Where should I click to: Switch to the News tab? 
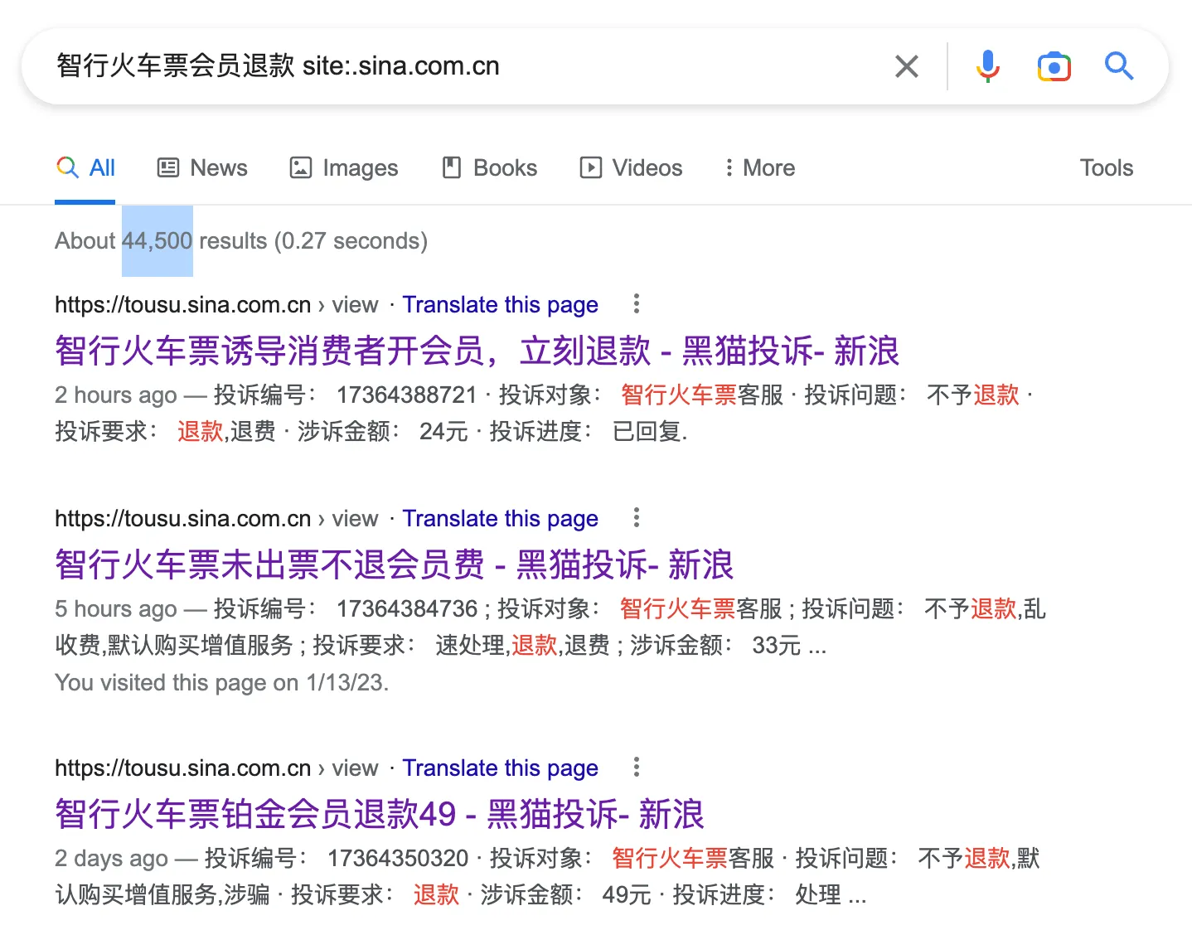202,168
